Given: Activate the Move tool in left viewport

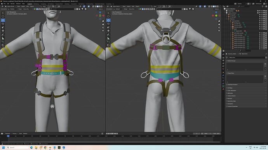Looking at the screenshot, I should 3,20.
